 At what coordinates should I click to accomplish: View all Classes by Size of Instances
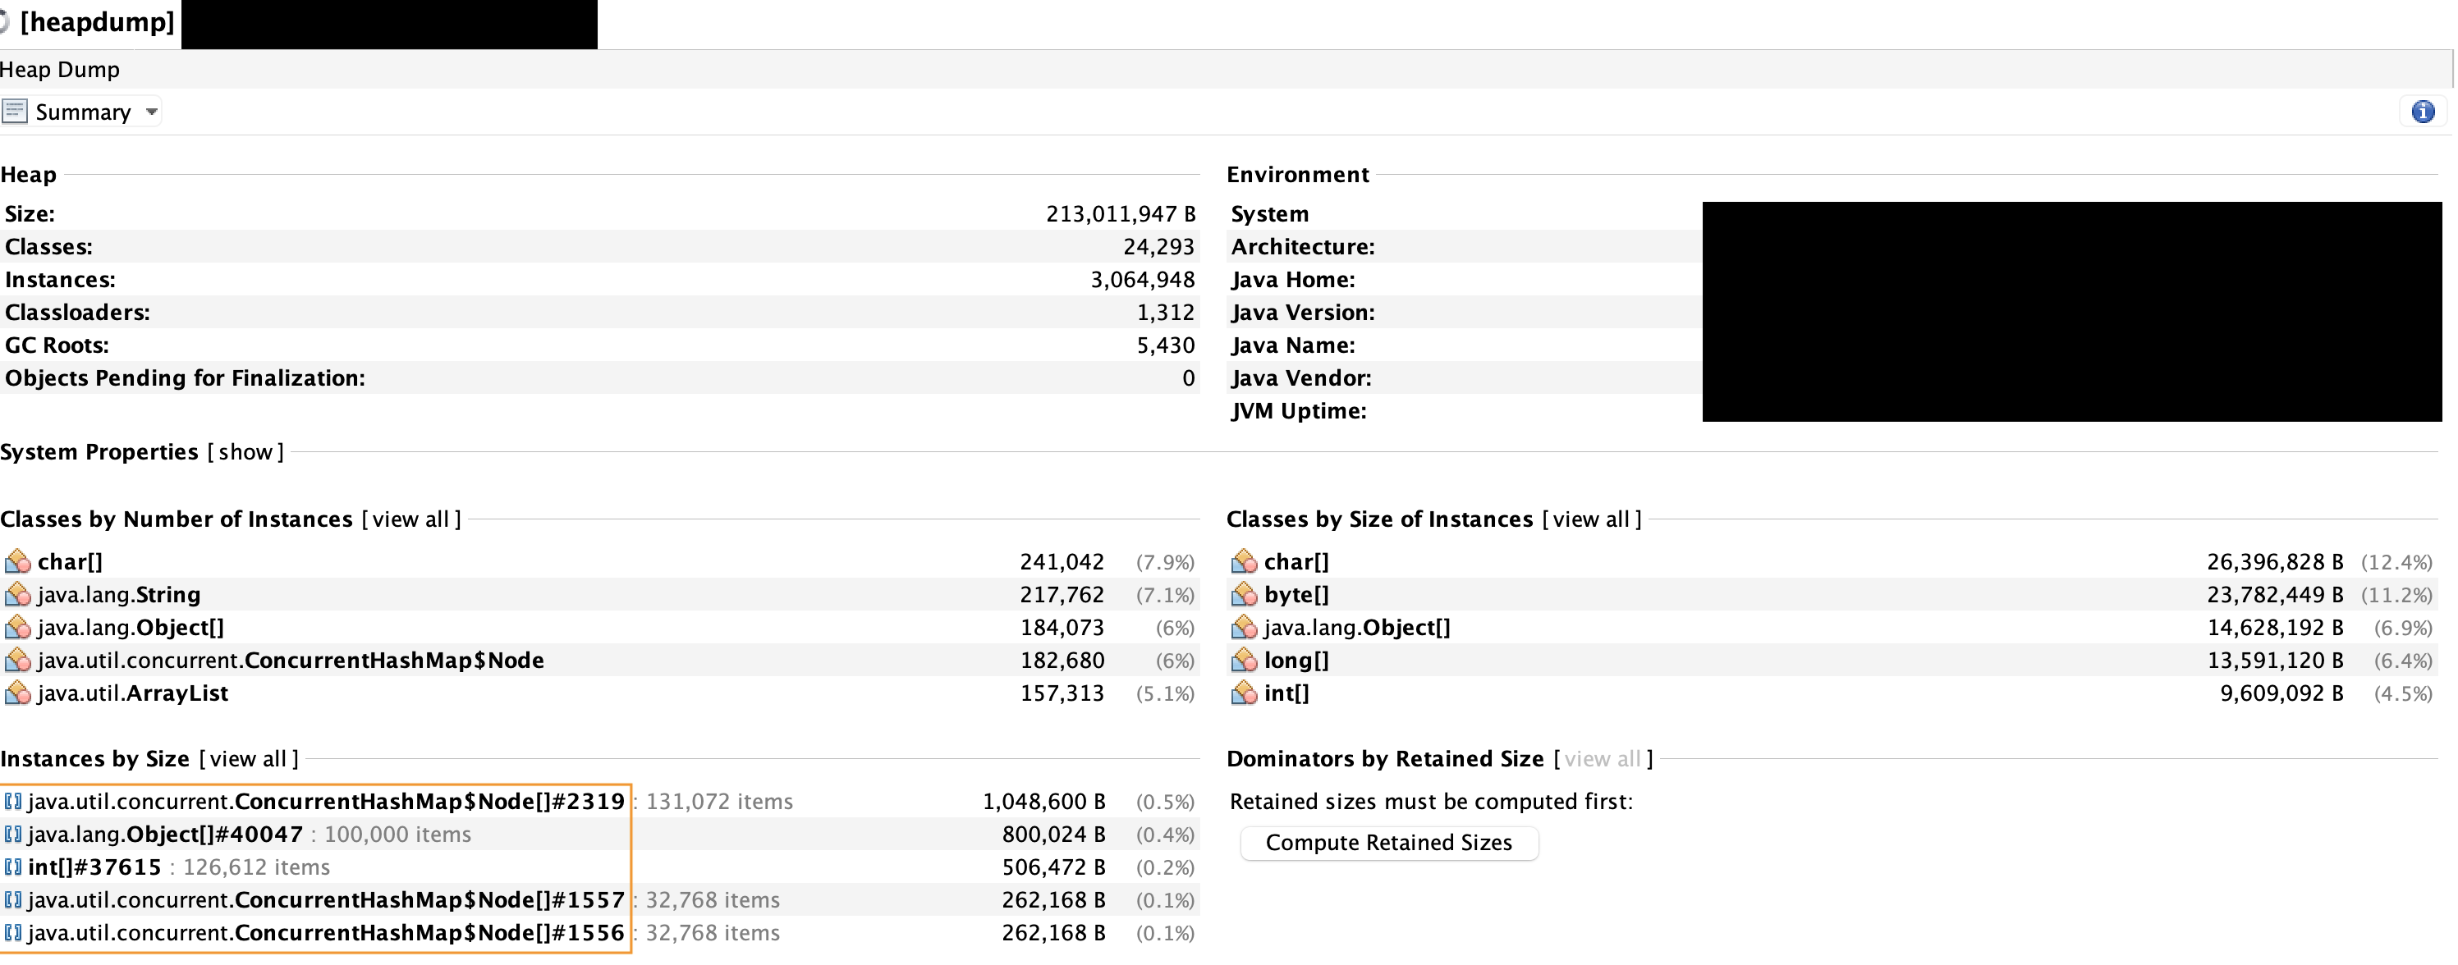1590,519
